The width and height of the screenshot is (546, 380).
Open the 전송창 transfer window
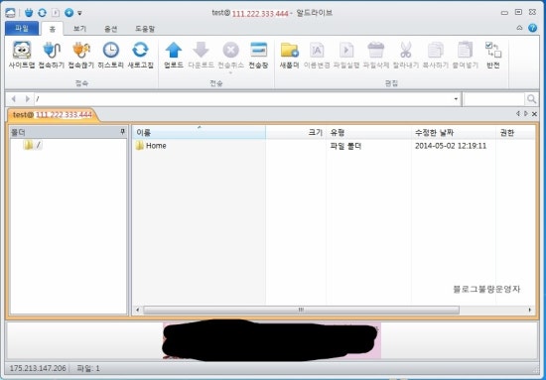pos(258,55)
